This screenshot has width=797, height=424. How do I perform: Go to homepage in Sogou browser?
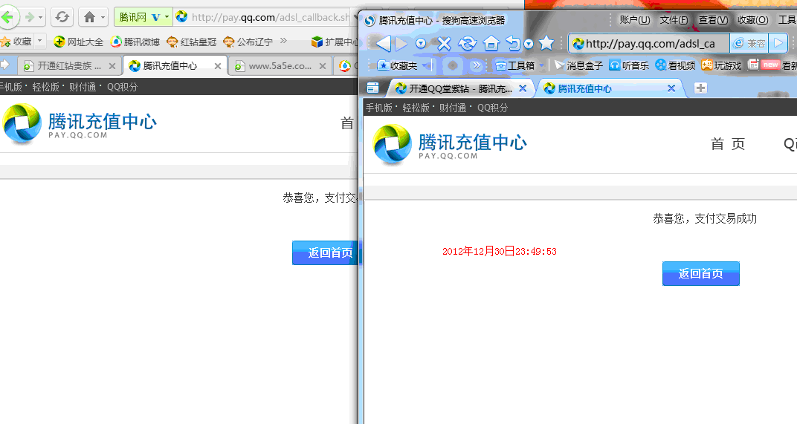[x=491, y=44]
